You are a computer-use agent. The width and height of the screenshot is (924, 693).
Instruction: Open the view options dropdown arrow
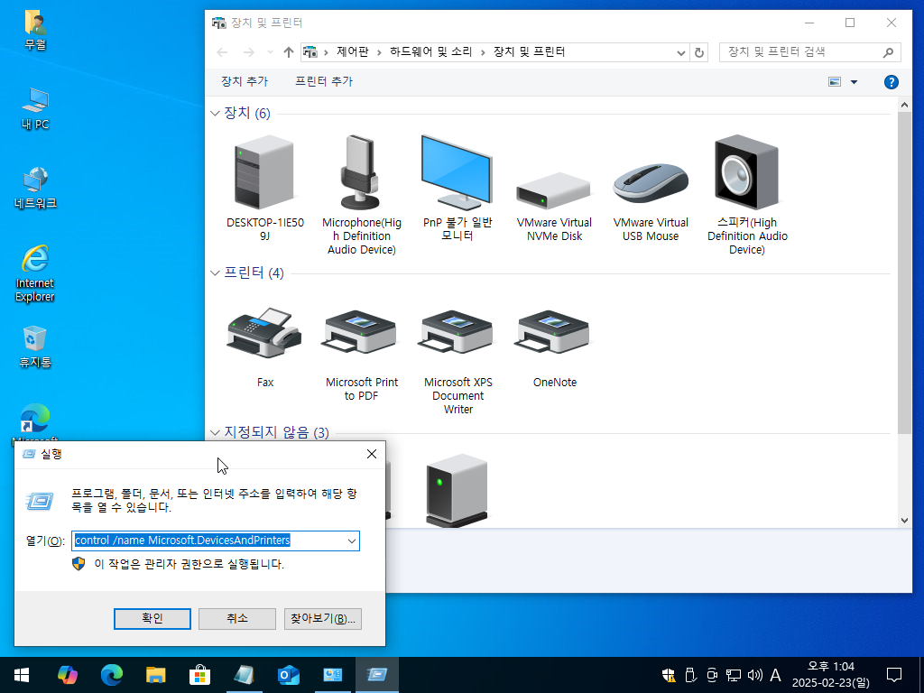click(854, 82)
